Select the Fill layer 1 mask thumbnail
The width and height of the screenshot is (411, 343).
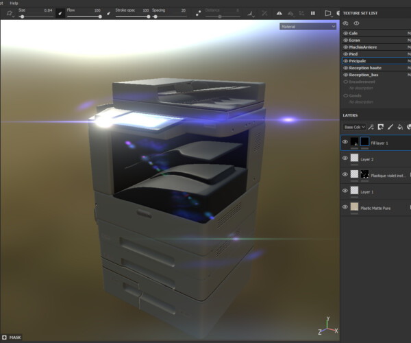pyautogui.click(x=364, y=141)
